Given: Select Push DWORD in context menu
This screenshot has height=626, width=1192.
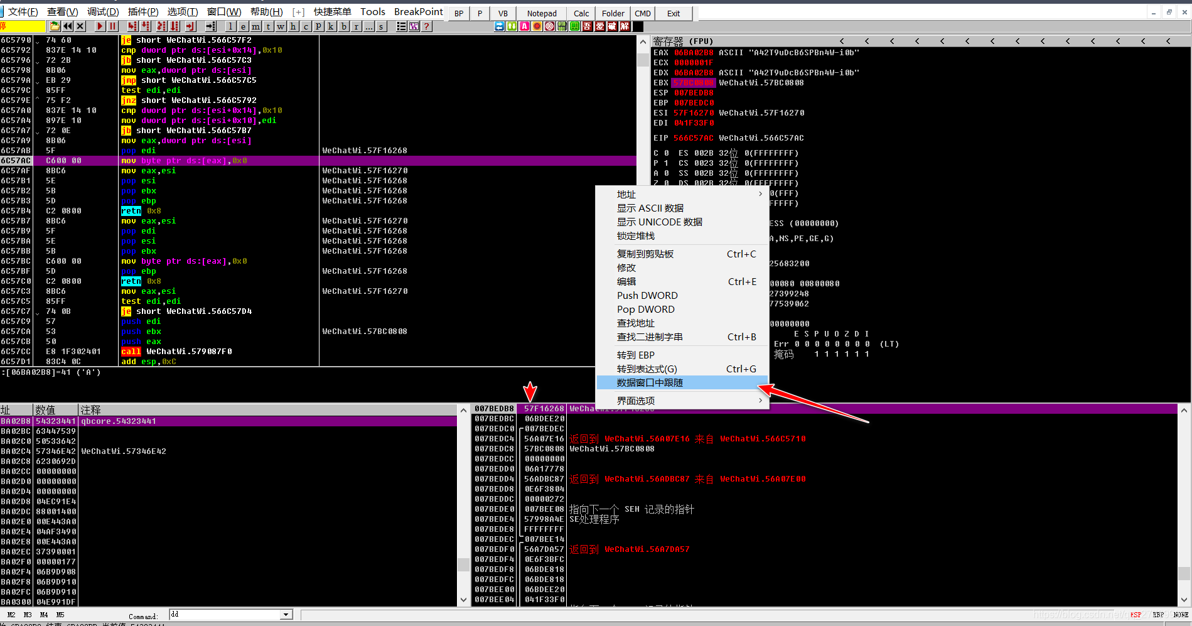Looking at the screenshot, I should click(x=682, y=295).
